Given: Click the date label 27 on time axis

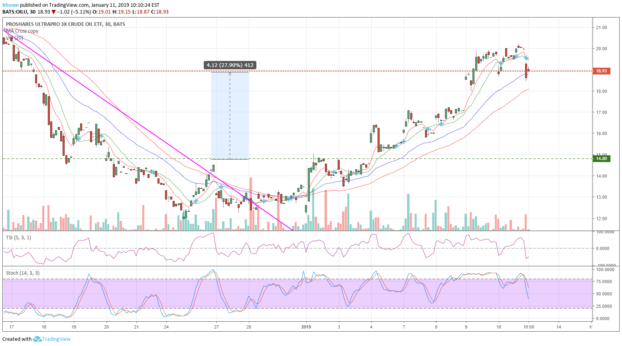Looking at the screenshot, I should click(x=217, y=327).
